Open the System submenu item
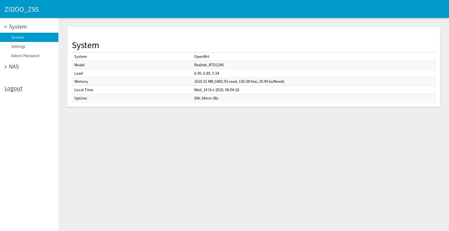449x231 pixels. point(29,37)
